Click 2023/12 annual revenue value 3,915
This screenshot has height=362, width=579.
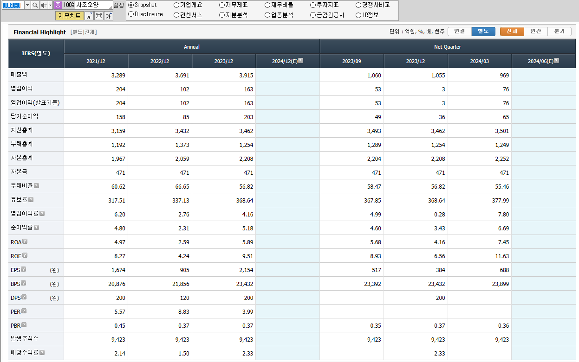[245, 75]
